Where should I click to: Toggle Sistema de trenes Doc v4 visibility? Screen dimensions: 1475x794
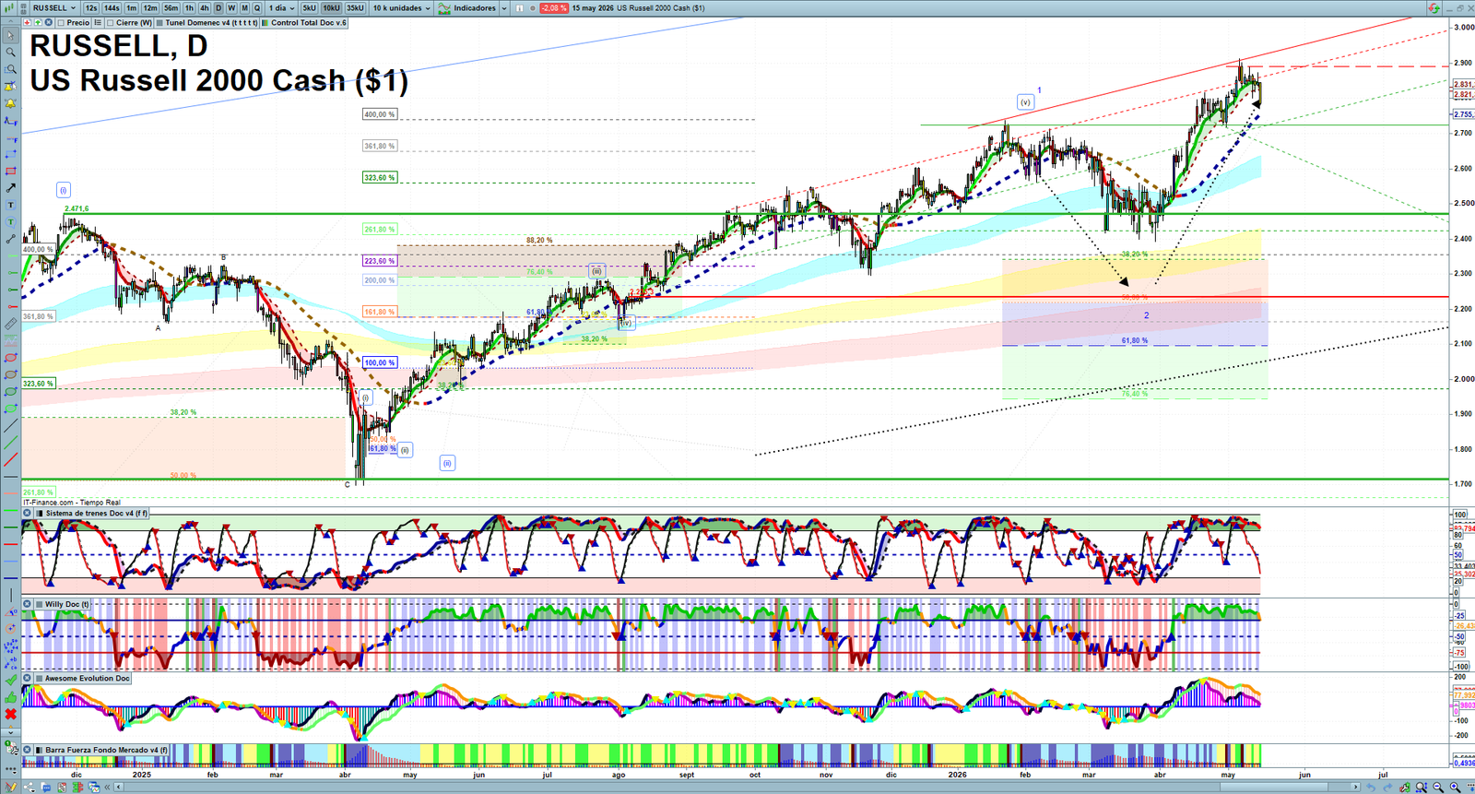(39, 514)
